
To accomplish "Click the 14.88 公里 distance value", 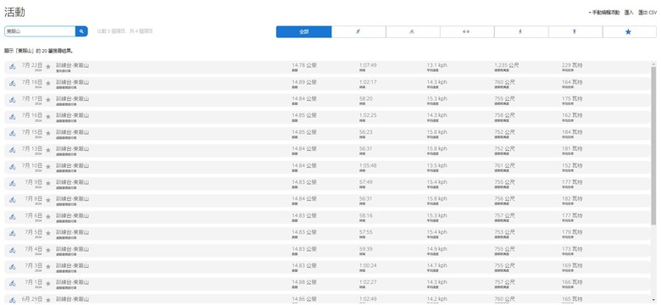I will (304, 282).
